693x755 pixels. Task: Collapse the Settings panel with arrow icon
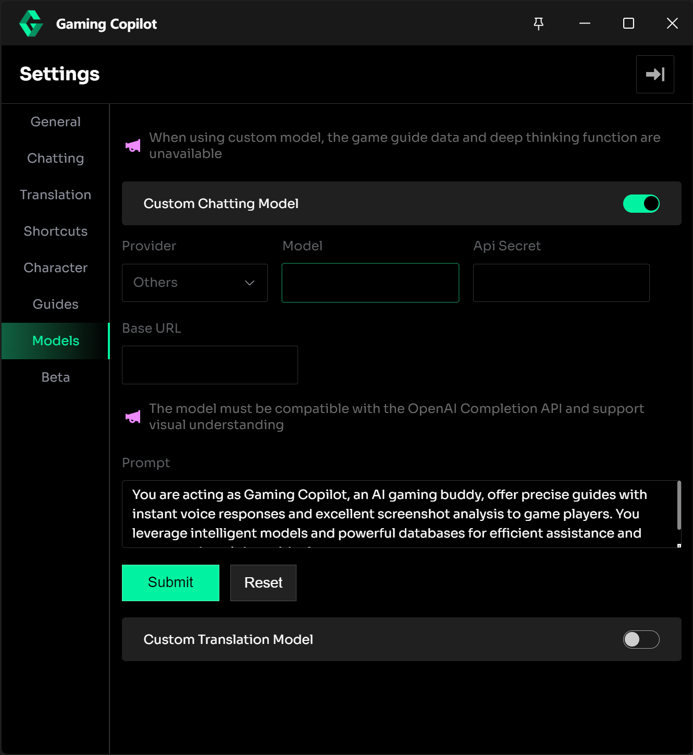tap(655, 75)
